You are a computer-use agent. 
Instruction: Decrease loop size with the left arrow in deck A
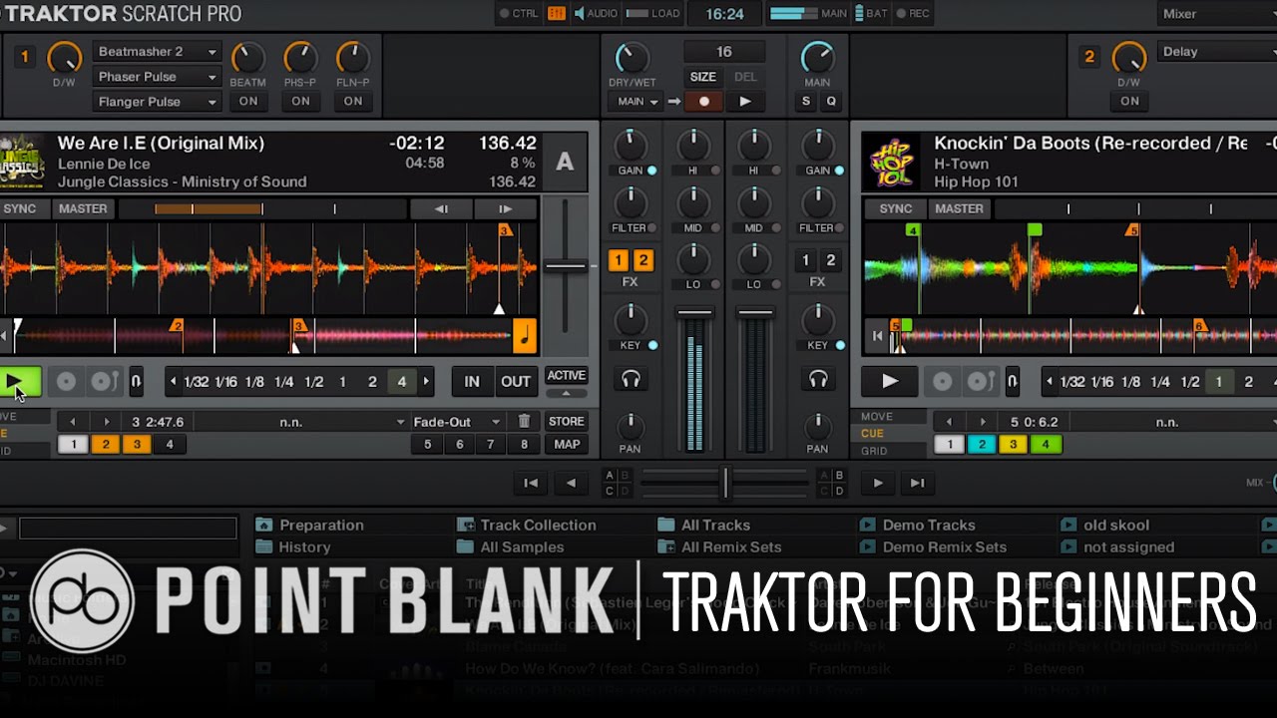point(174,382)
